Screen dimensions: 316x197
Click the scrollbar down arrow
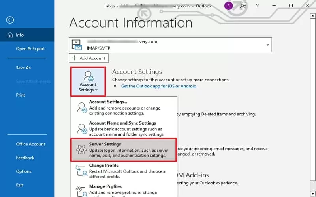pos(313,194)
